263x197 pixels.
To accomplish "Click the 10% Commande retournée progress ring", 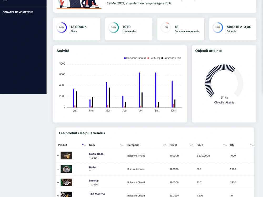I will click(x=166, y=28).
